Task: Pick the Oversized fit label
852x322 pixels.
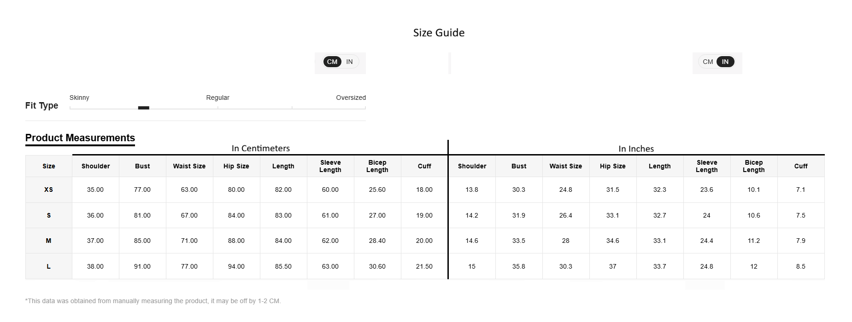Action: coord(351,98)
